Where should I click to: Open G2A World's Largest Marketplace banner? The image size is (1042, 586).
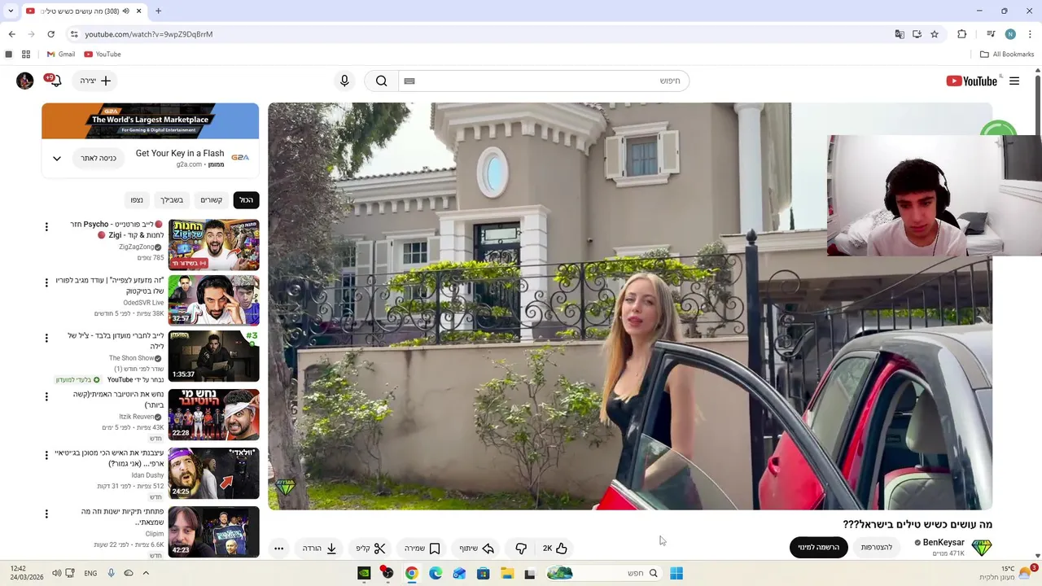coord(151,121)
